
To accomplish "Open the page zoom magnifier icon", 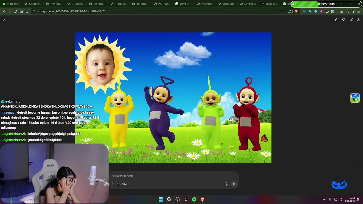I will (x=283, y=11).
